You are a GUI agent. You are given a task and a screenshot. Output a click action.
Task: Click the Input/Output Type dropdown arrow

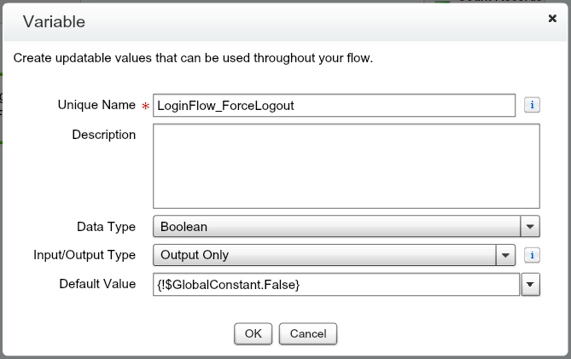pos(506,255)
